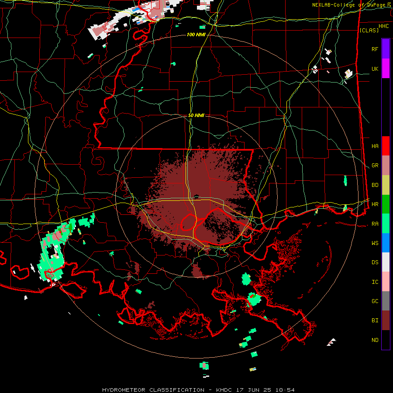Click the DS legend label

[375, 262]
